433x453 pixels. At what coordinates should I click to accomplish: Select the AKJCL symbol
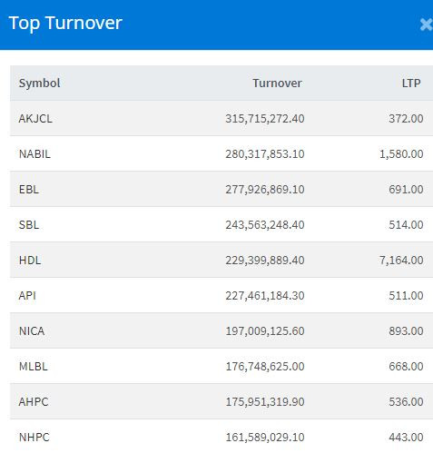click(35, 118)
